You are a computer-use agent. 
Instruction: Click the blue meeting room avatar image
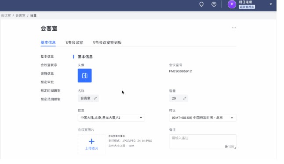coord(84,75)
